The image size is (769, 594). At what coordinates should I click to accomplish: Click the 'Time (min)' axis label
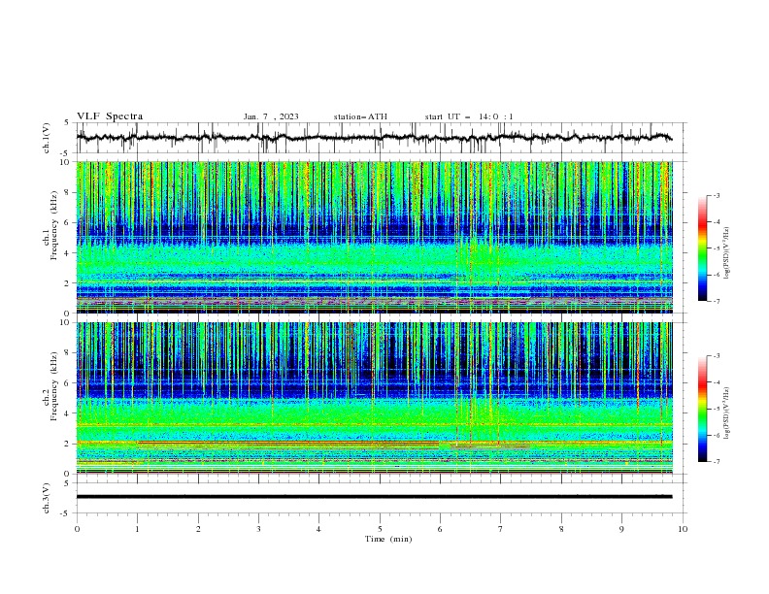pos(388,539)
